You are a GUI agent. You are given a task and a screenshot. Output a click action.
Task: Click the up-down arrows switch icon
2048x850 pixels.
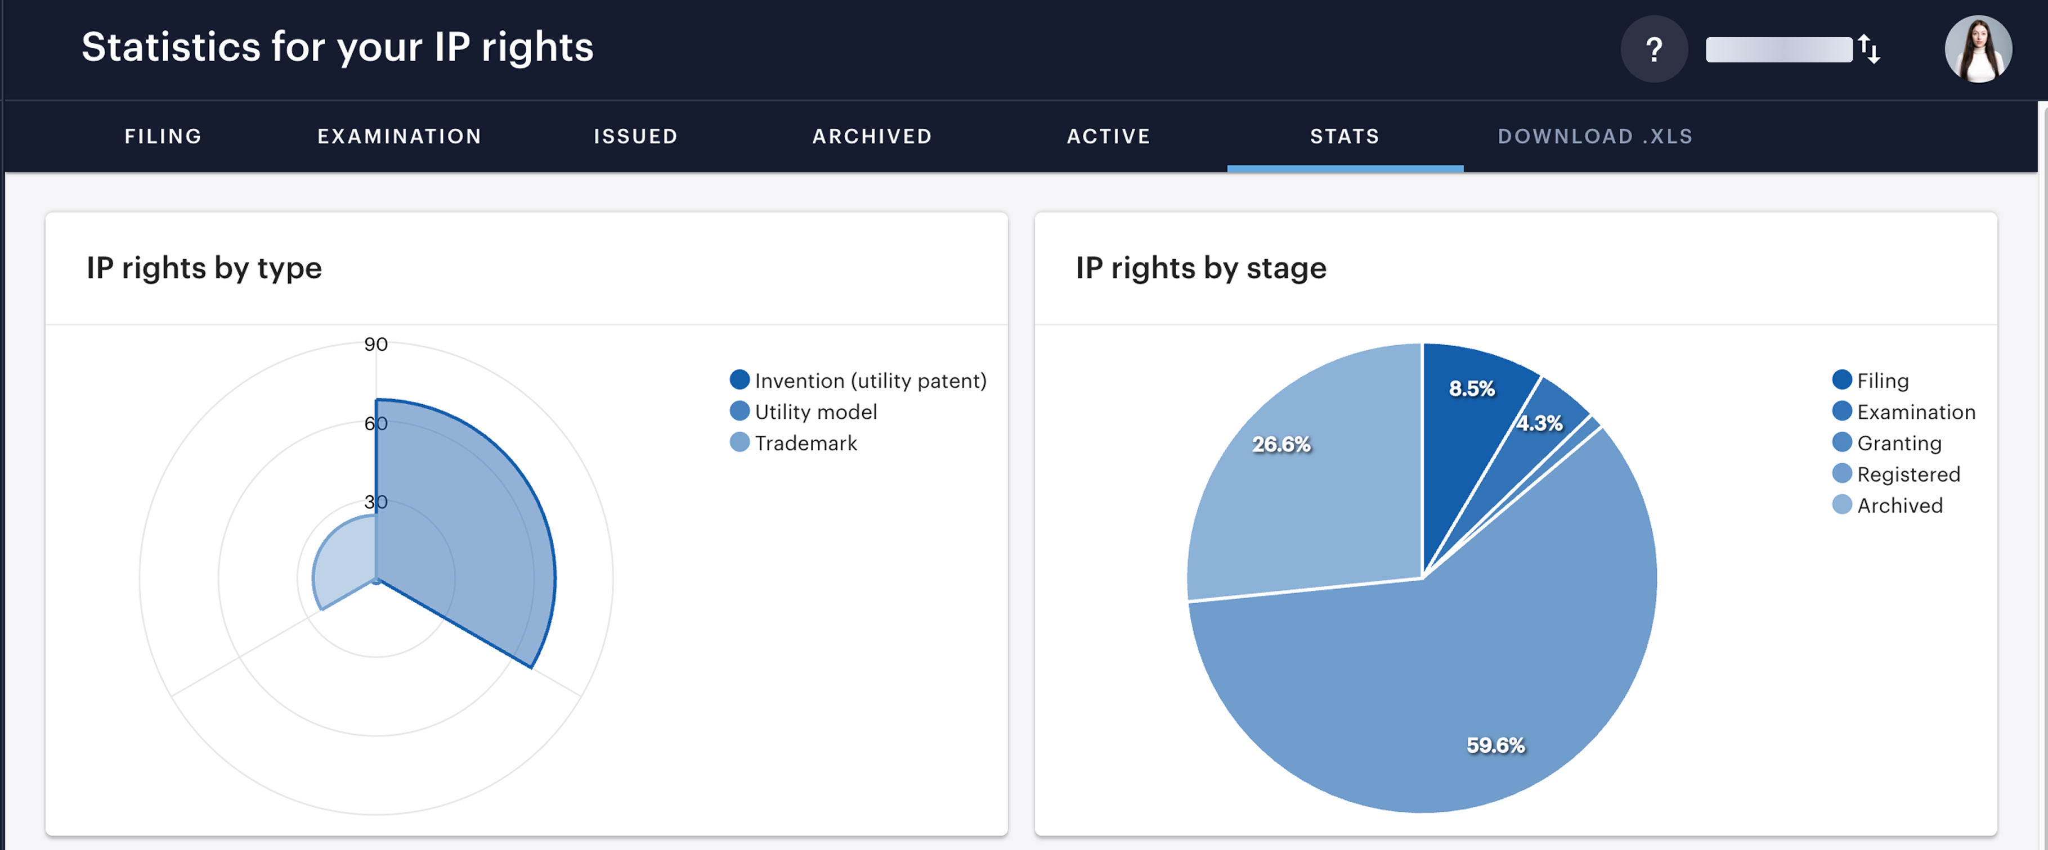(x=1869, y=49)
